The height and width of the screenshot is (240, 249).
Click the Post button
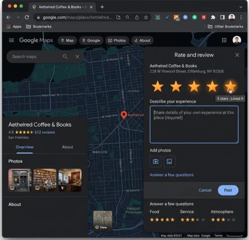[228, 190]
